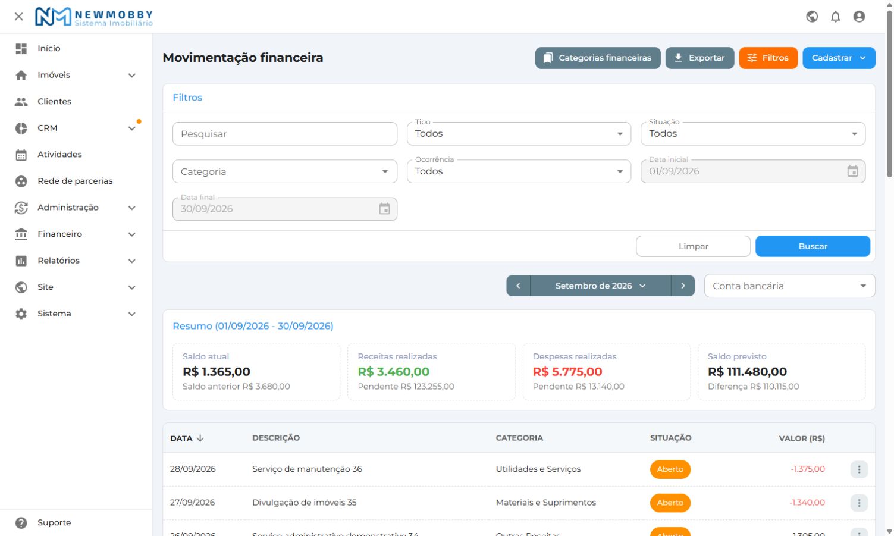
Task: Open the Data inicial calendar icon
Action: (852, 171)
